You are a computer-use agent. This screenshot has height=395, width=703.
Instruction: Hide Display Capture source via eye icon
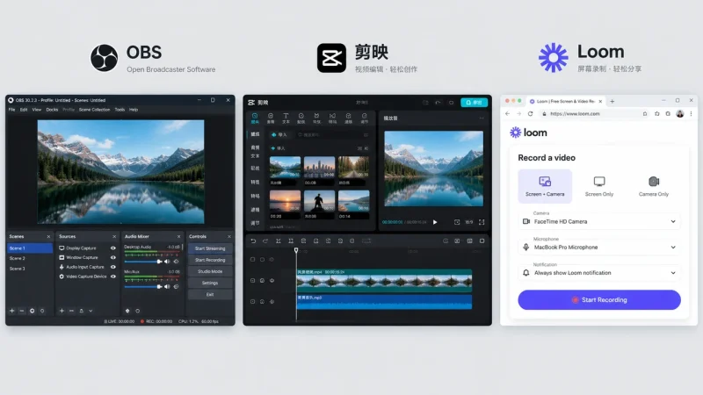tap(113, 248)
